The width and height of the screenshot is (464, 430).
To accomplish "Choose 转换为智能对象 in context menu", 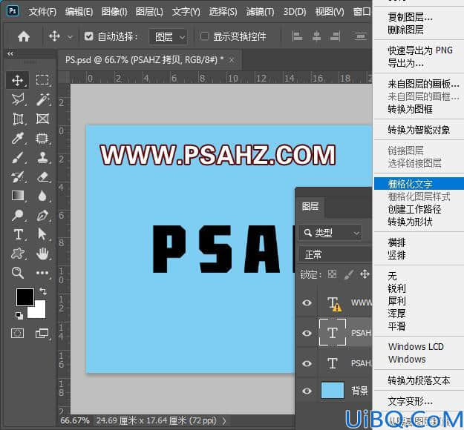I will (x=419, y=130).
